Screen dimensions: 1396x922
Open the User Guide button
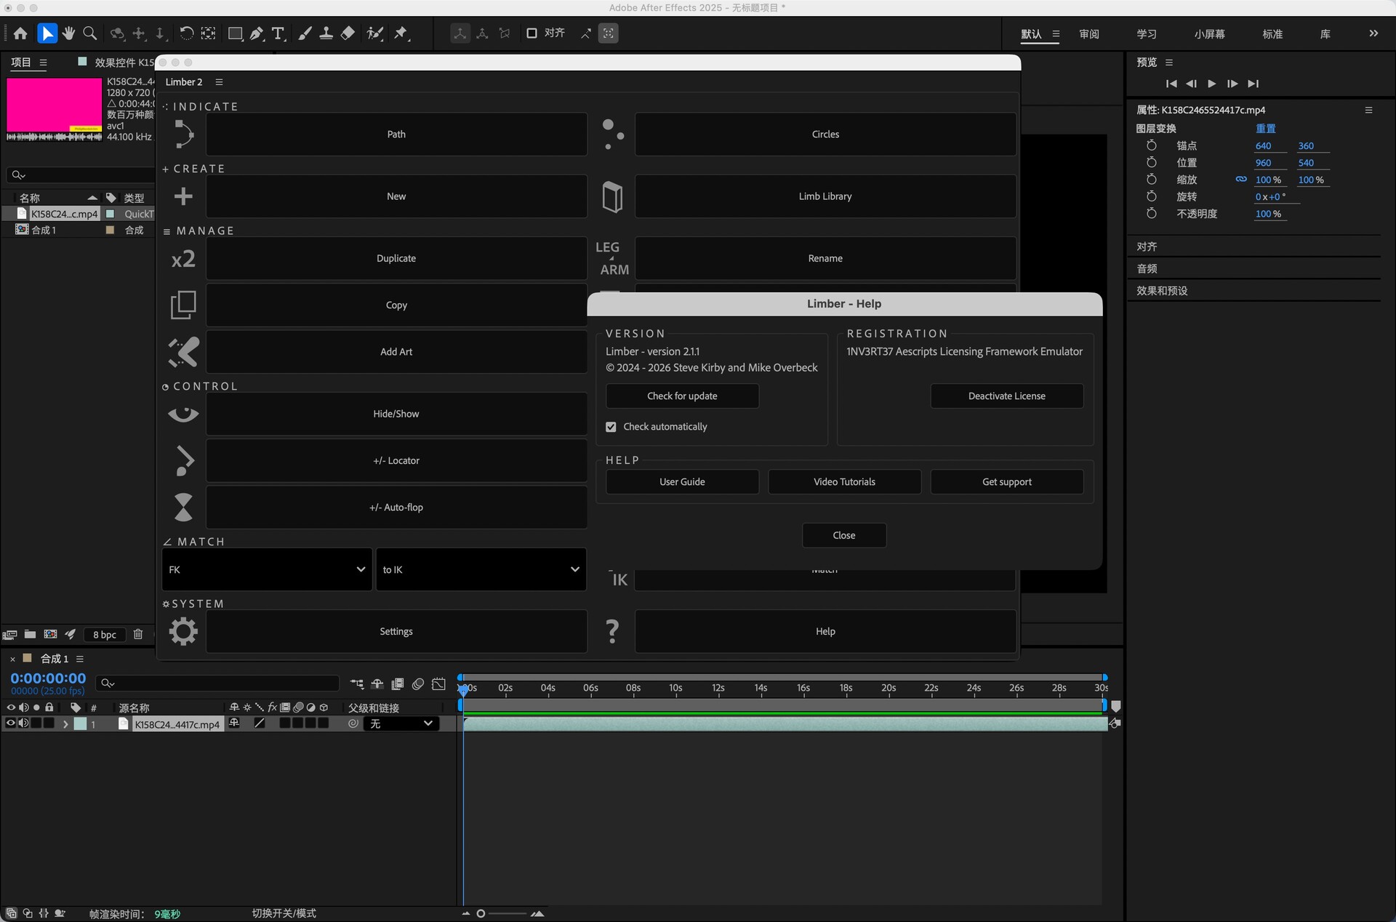pyautogui.click(x=682, y=482)
